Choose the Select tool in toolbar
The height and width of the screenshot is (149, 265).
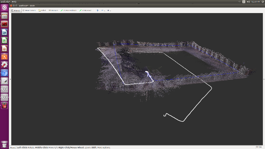point(42,11)
